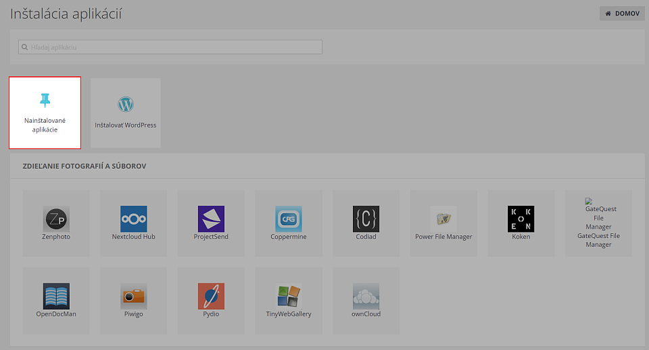Select the Koken icon
Image resolution: width=649 pixels, height=350 pixels.
pyautogui.click(x=521, y=218)
